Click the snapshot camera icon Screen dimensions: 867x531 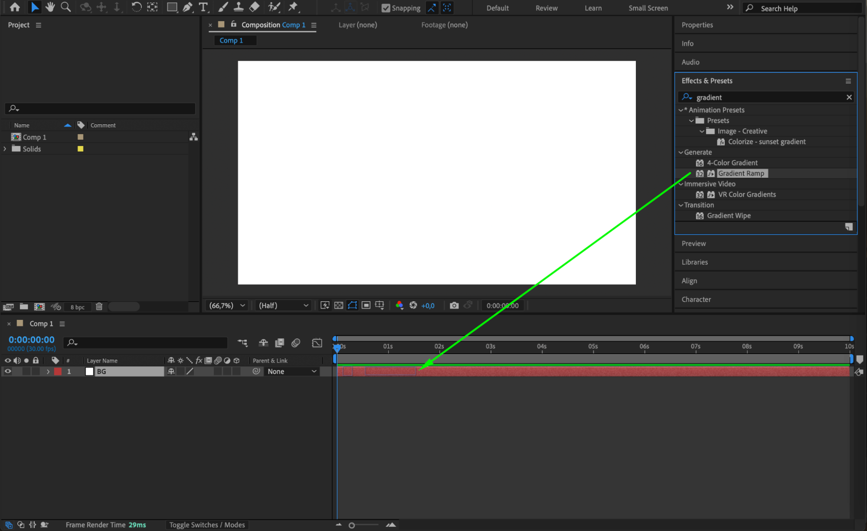pyautogui.click(x=454, y=306)
